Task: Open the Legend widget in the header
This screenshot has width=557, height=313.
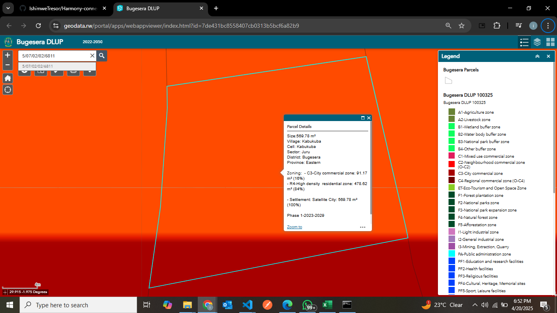Action: 524,42
